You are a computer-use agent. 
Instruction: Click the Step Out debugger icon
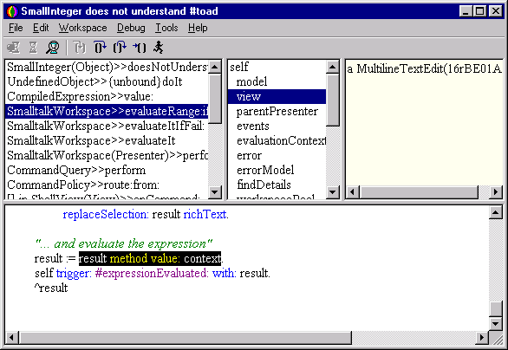point(140,48)
